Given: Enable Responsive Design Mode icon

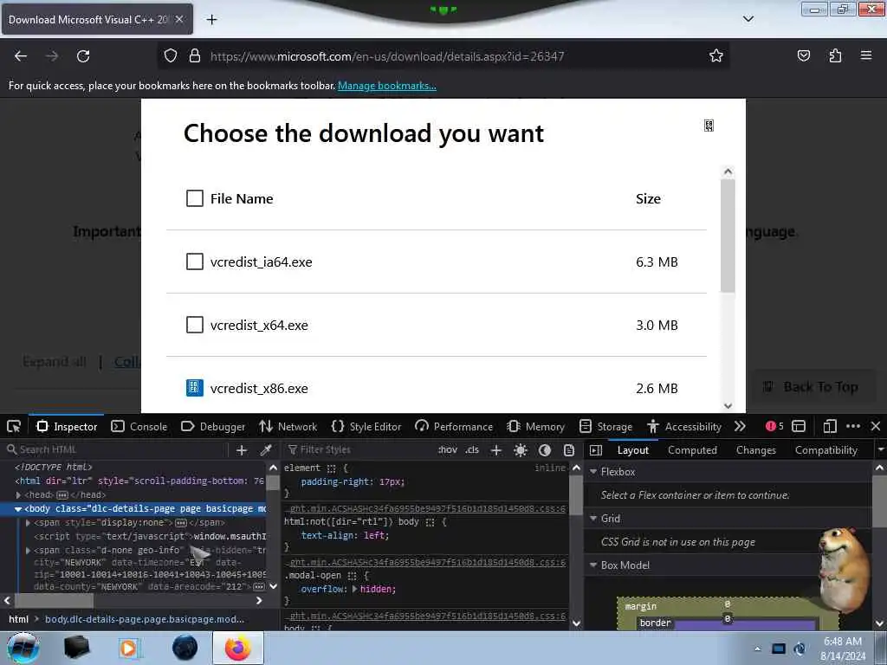Looking at the screenshot, I should tap(830, 426).
